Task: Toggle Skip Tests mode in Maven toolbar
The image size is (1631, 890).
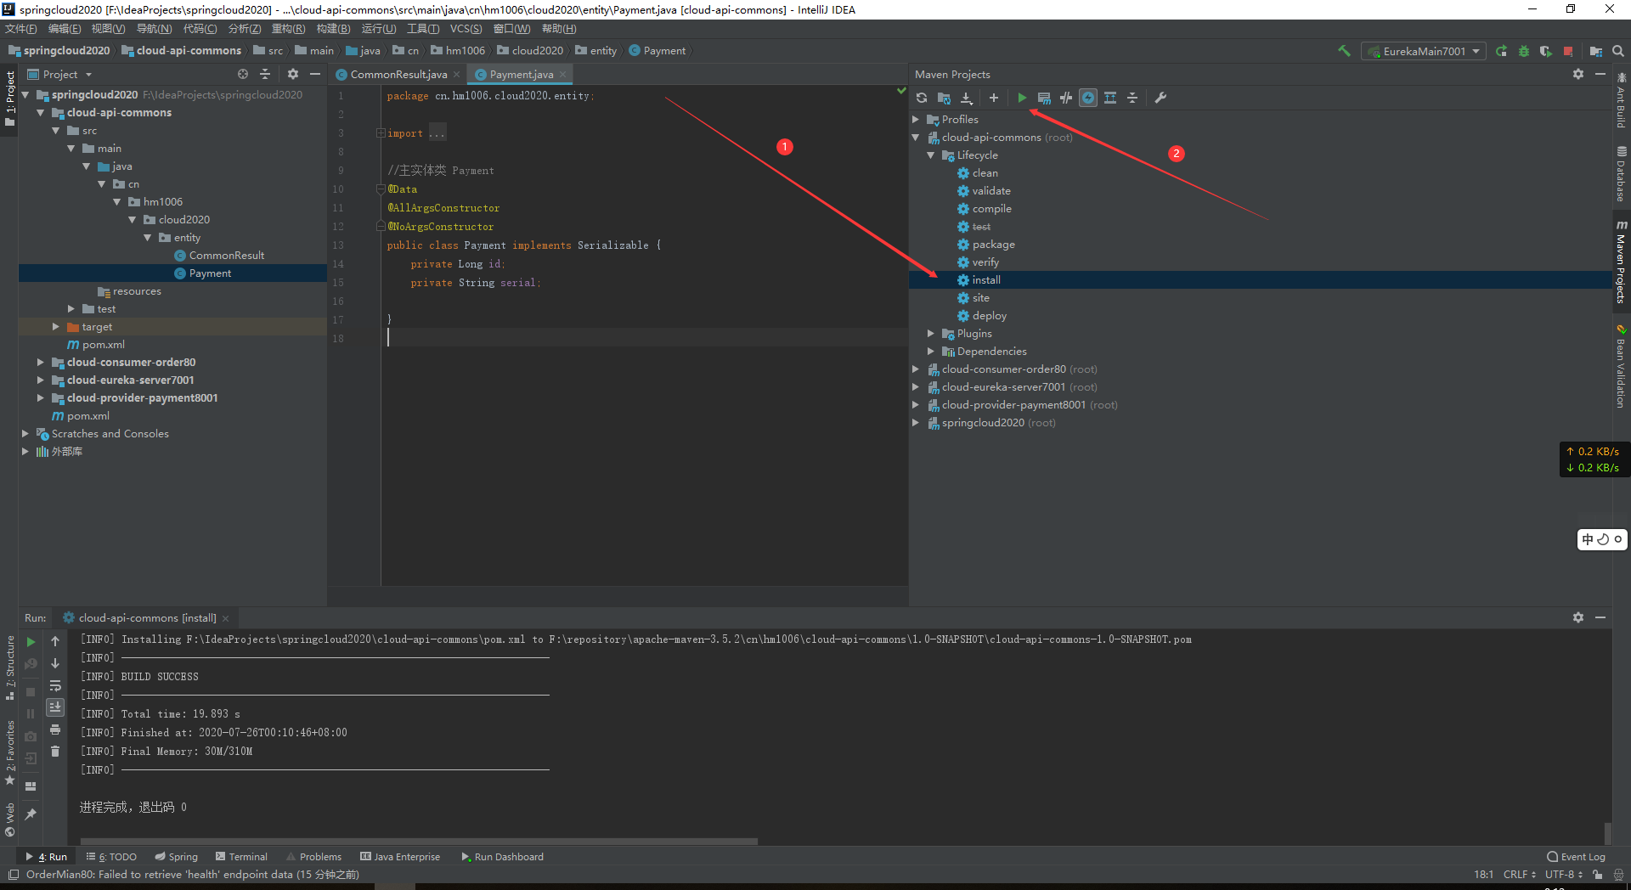Action: tap(1088, 98)
